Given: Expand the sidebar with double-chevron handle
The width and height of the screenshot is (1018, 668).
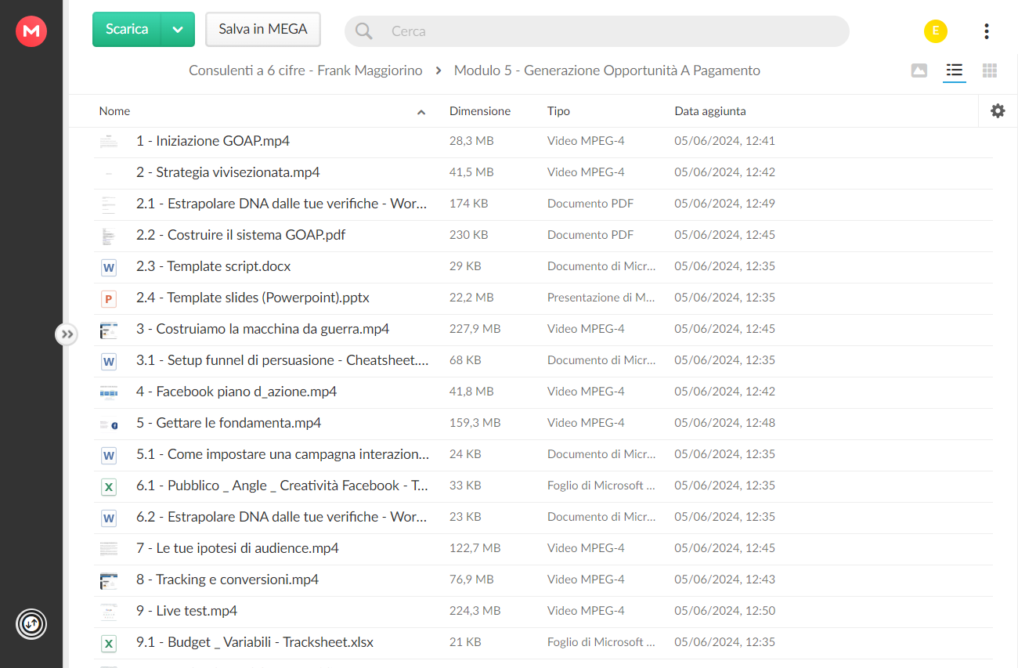Looking at the screenshot, I should (67, 334).
